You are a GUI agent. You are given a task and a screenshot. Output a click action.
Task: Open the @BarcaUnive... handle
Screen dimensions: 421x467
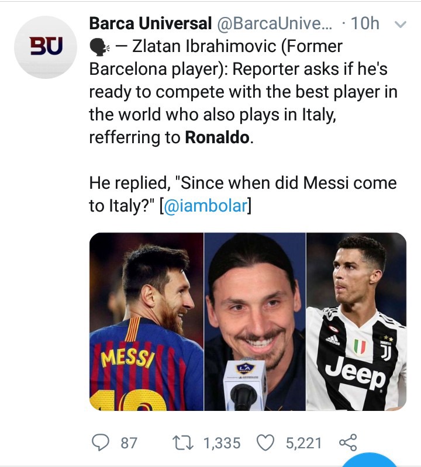pyautogui.click(x=274, y=23)
